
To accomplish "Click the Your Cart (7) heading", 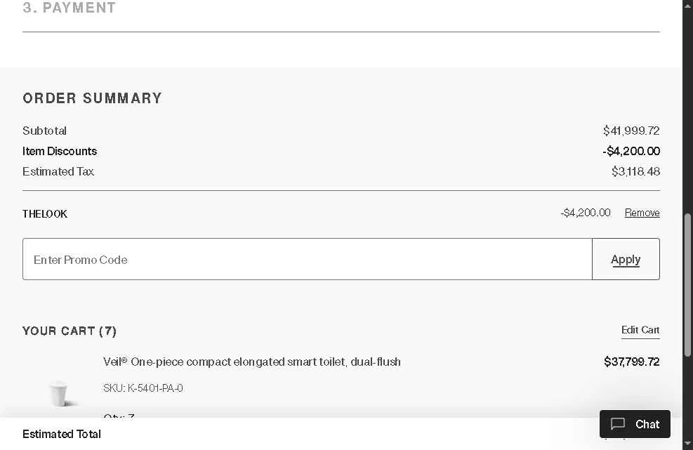I will coord(70,331).
